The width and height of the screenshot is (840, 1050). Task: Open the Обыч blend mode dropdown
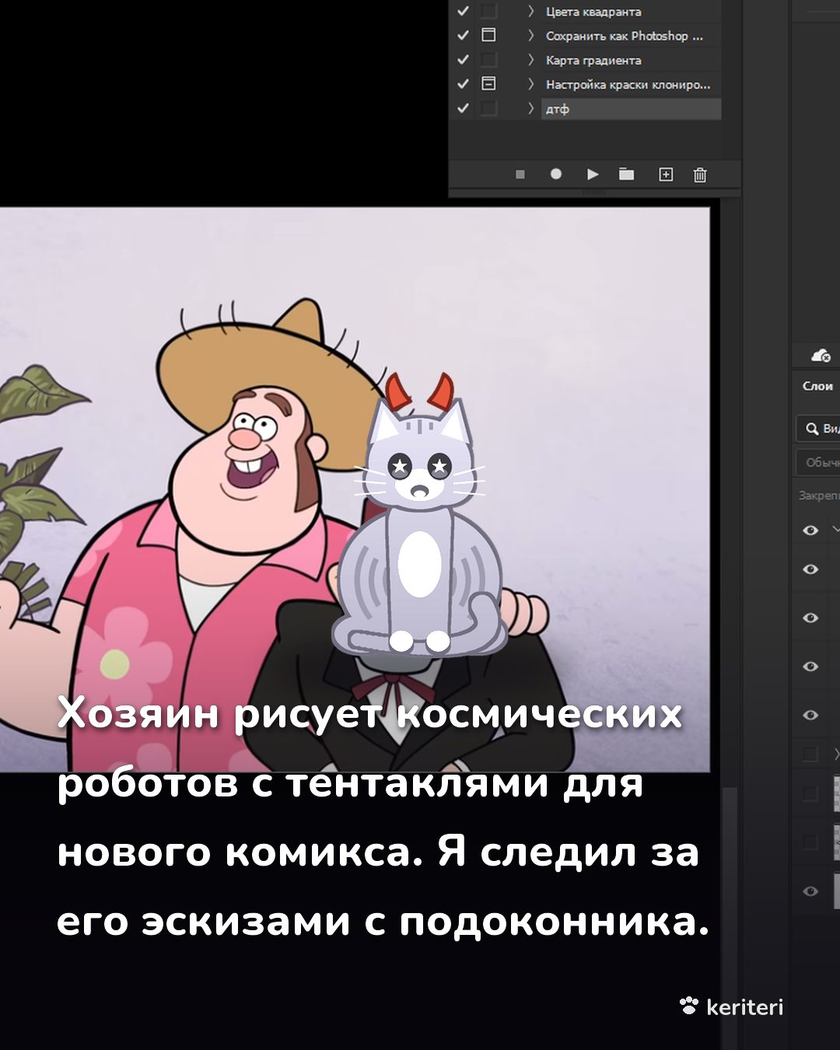818,462
